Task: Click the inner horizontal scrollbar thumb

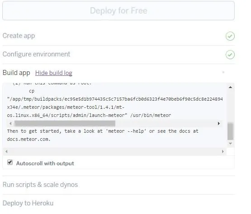Action: [65, 123]
